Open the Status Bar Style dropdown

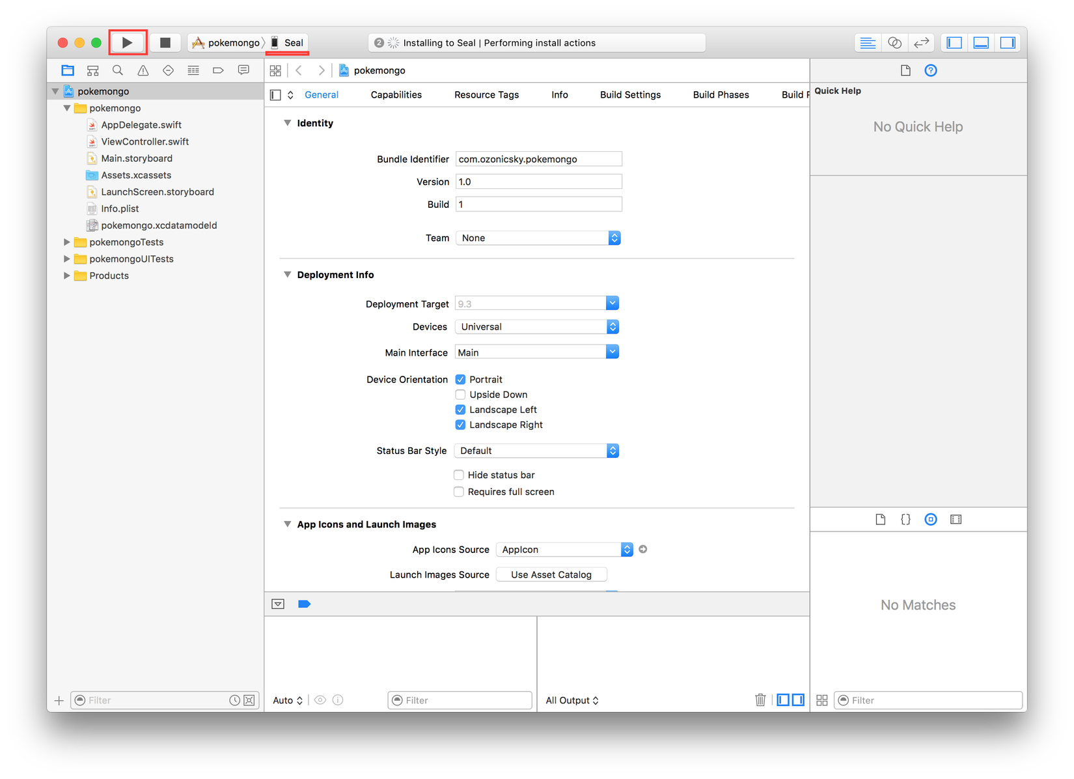click(x=537, y=451)
